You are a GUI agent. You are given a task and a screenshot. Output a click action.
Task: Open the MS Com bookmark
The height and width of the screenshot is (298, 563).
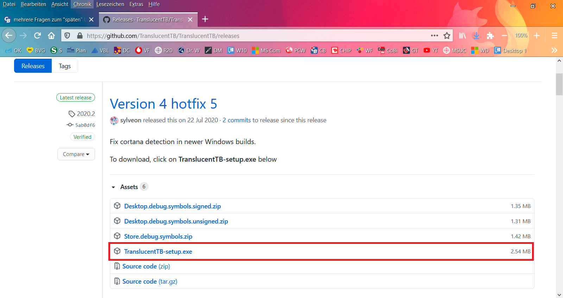266,50
